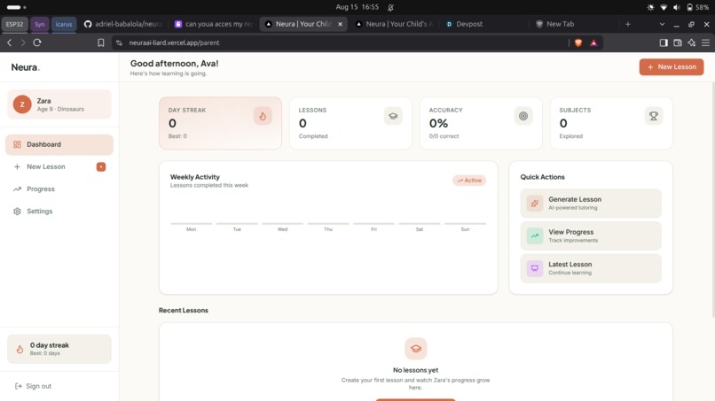Click the Z avatar circle
Screen dimensions: 715x401
(x=22, y=104)
